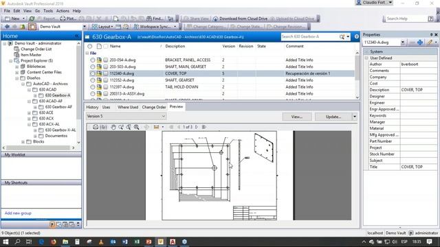Click the Search Help input field
The height and width of the screenshot is (247, 440).
pyautogui.click(x=406, y=19)
